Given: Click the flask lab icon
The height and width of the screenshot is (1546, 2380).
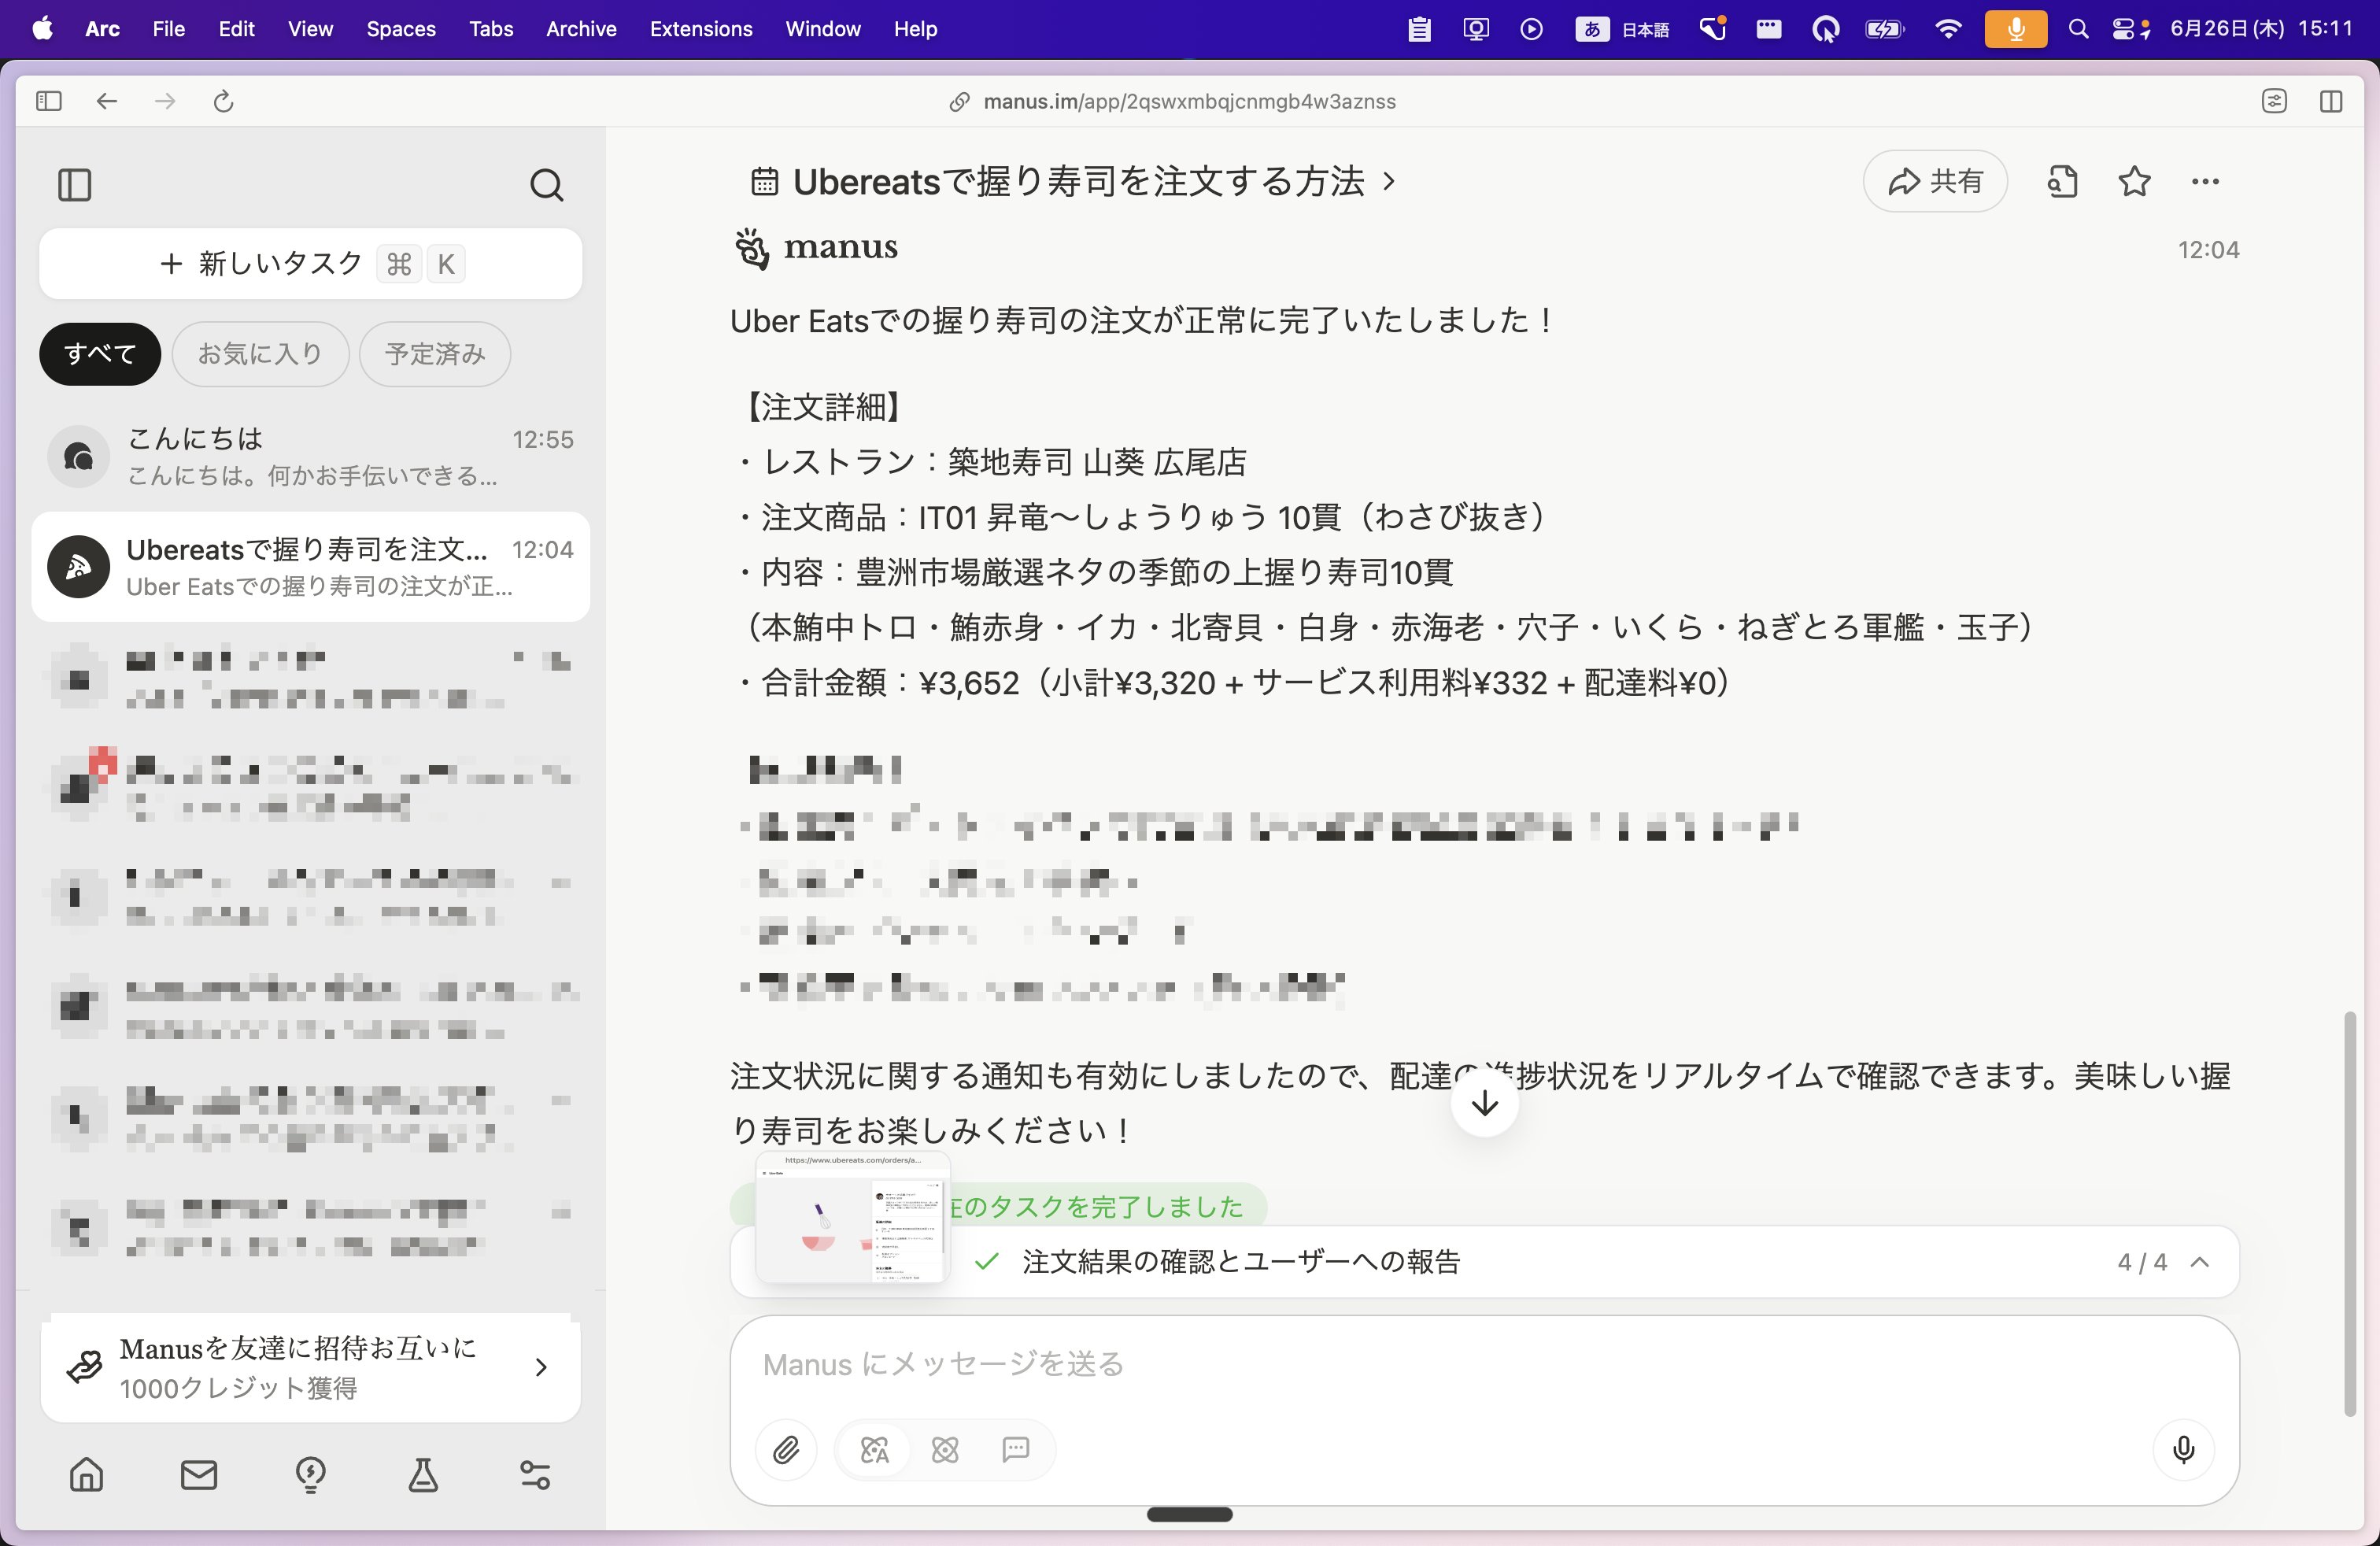Looking at the screenshot, I should (x=423, y=1475).
